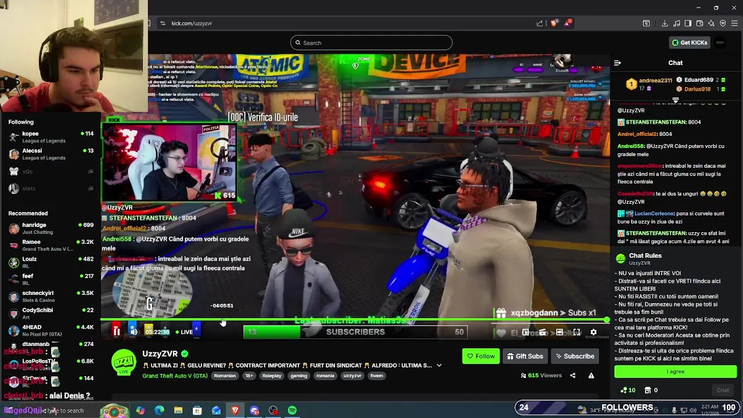Open kopee channel in Following list
This screenshot has height=418, width=743.
(51, 137)
